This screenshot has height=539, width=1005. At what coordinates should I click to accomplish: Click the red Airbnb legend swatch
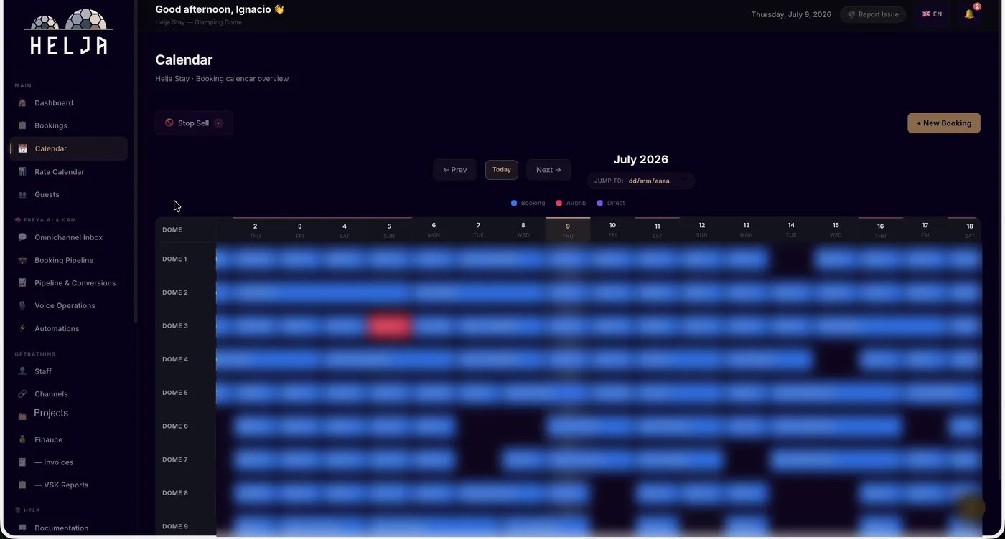[x=559, y=203]
